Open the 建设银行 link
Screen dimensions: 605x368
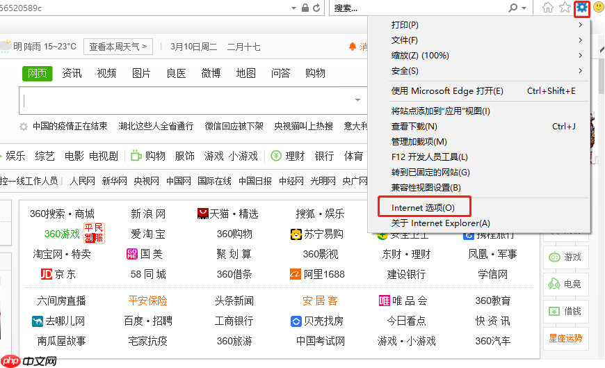click(x=406, y=274)
